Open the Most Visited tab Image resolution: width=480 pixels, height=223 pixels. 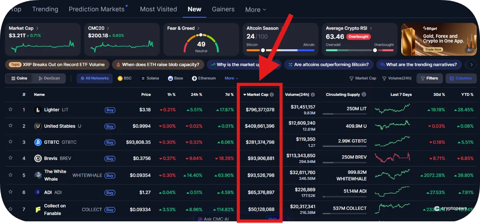(x=158, y=9)
